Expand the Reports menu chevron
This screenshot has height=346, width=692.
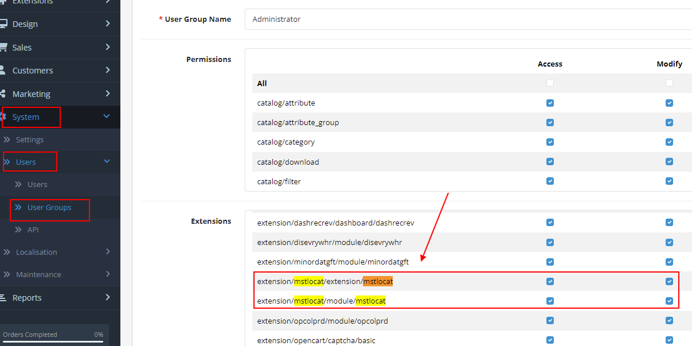click(108, 297)
